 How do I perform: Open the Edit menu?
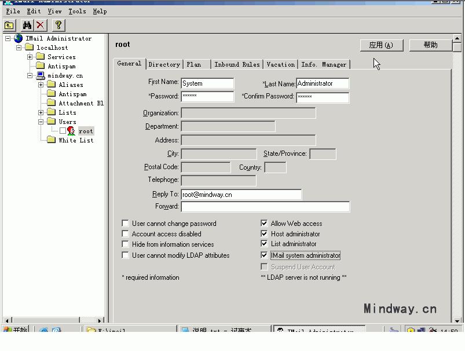pos(34,11)
